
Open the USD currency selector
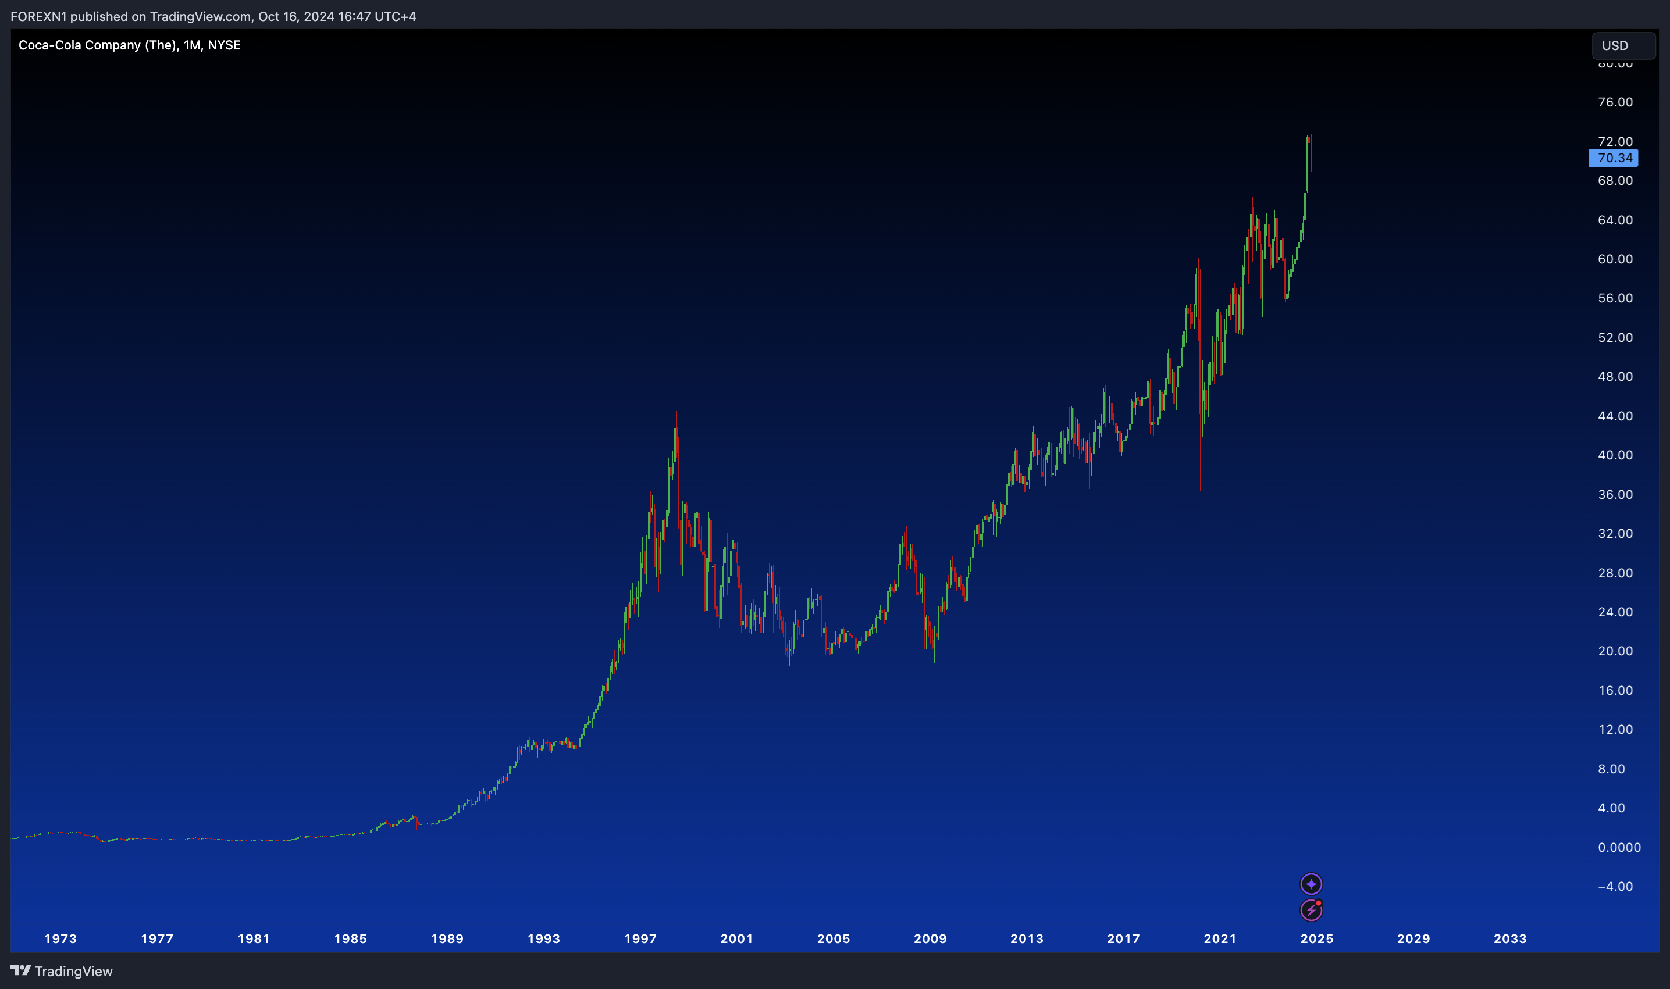(x=1623, y=45)
